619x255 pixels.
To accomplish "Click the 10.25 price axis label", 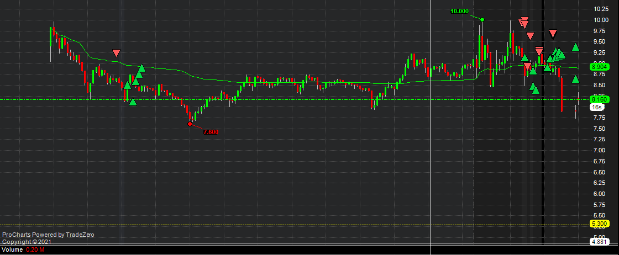I will pyautogui.click(x=600, y=9).
